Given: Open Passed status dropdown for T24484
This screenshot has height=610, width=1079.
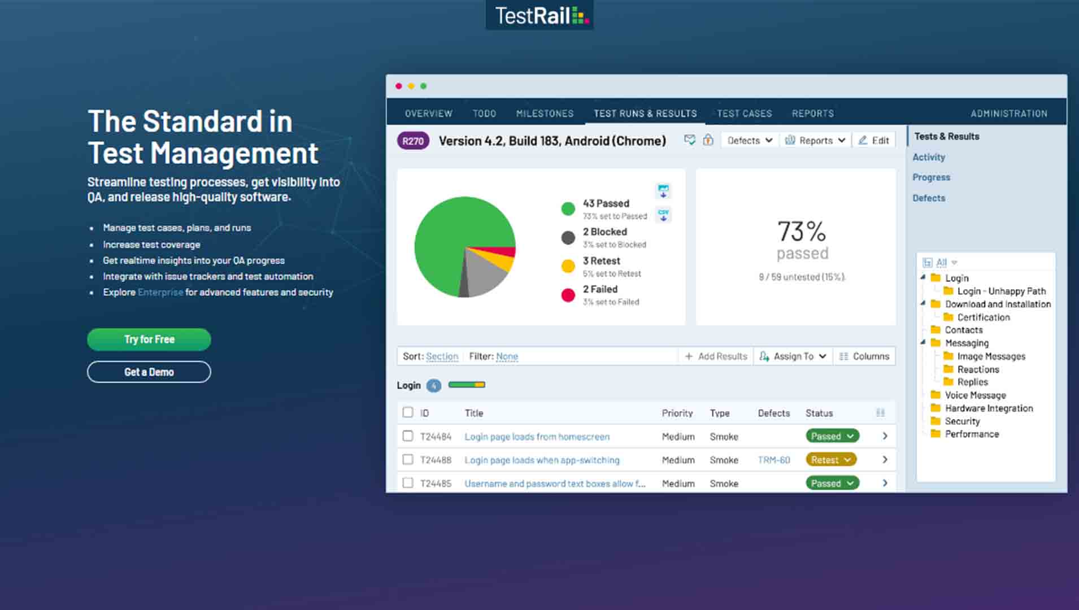Looking at the screenshot, I should pyautogui.click(x=832, y=436).
